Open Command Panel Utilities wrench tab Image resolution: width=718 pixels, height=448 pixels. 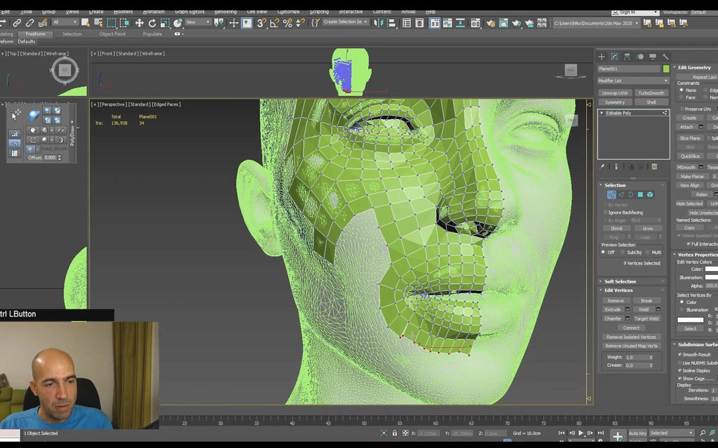665,57
